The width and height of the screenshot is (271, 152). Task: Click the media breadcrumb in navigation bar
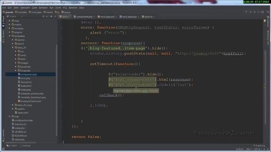[48, 12]
